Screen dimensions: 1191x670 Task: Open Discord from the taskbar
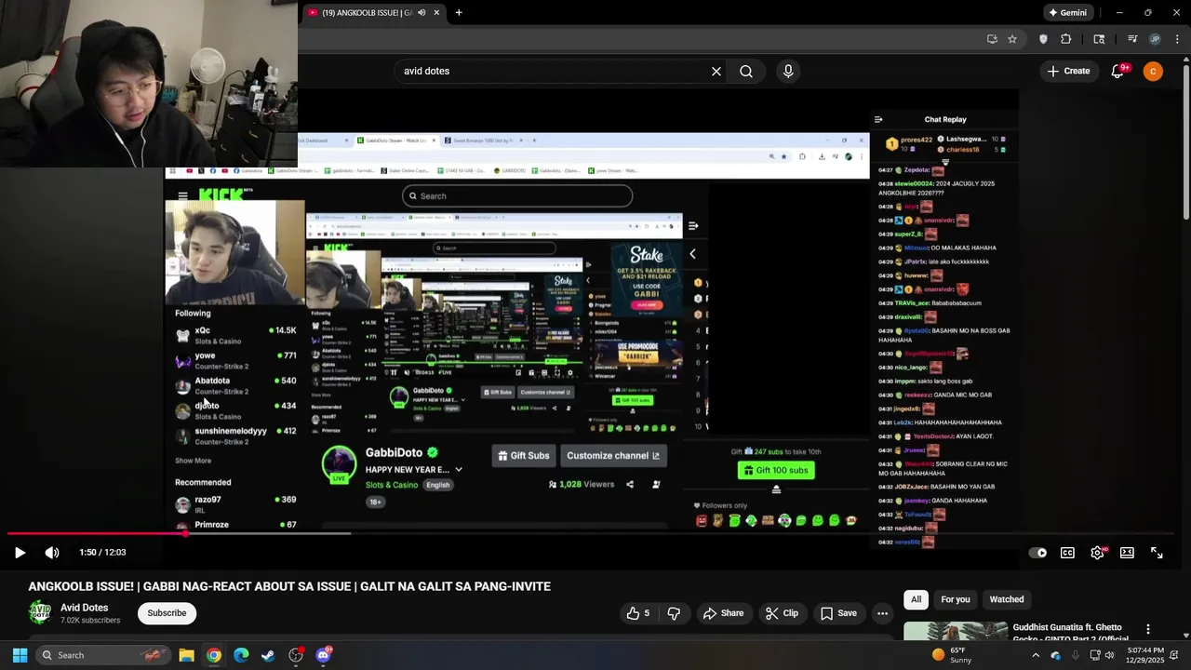click(x=323, y=655)
